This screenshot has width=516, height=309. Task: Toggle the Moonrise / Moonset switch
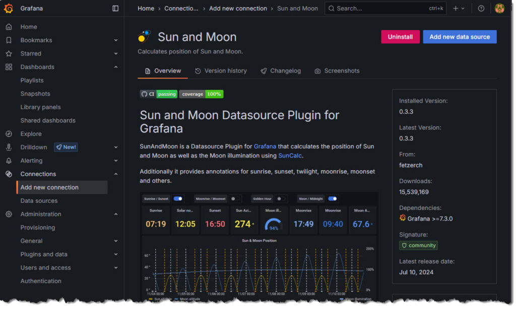(x=235, y=199)
